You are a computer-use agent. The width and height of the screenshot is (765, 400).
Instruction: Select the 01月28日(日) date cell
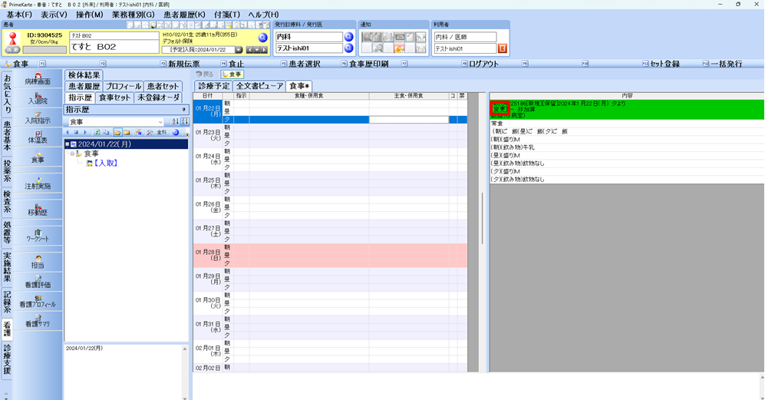(x=209, y=255)
